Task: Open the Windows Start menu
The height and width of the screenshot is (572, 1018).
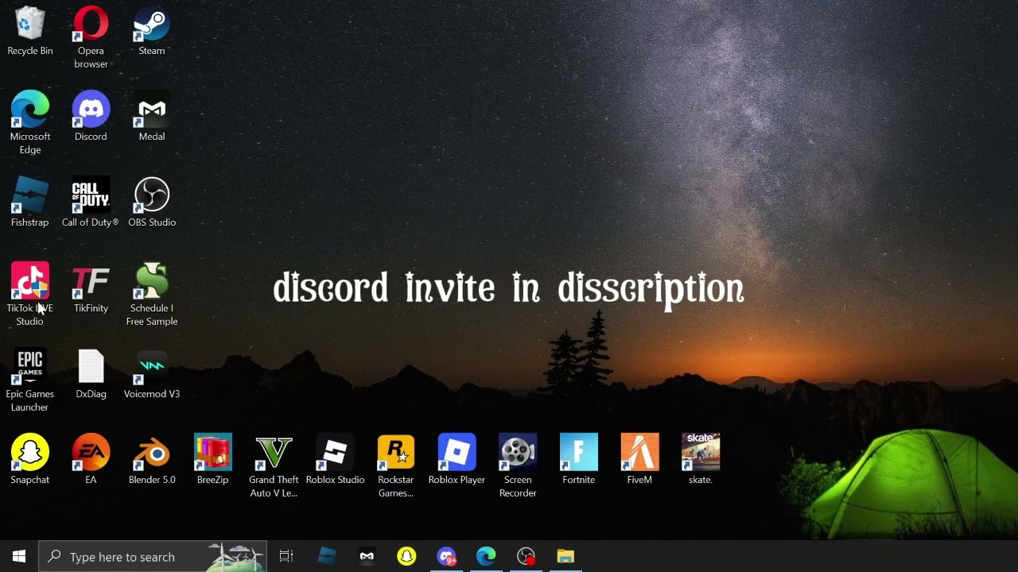Action: coord(19,557)
